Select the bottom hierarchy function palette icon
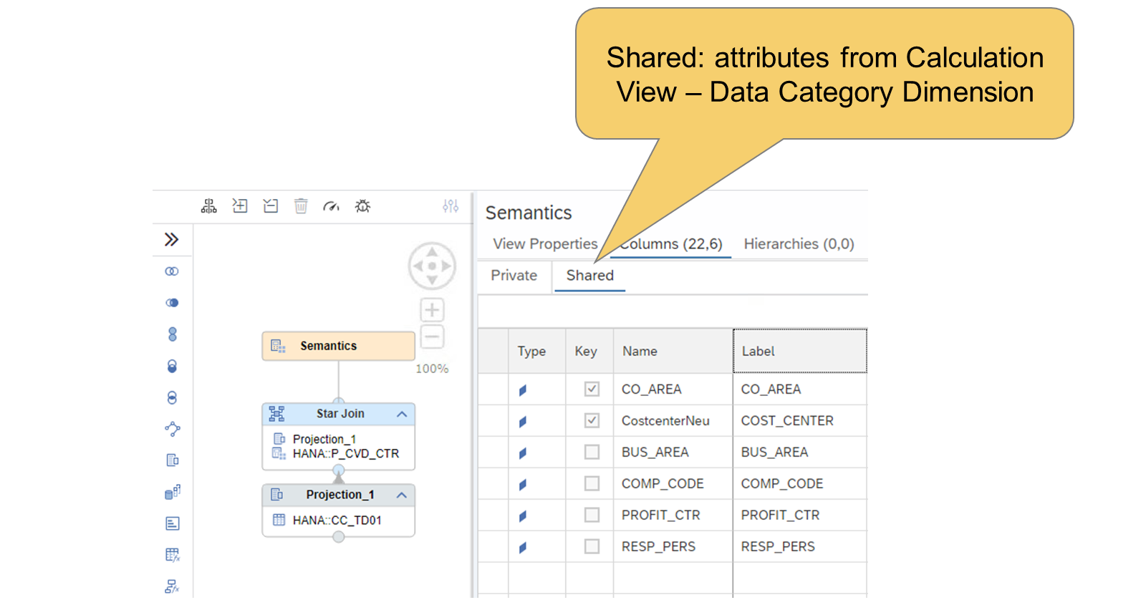1146x605 pixels. (172, 586)
